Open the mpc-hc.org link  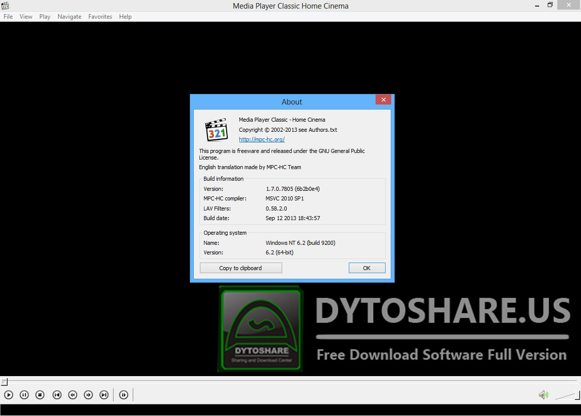[261, 139]
